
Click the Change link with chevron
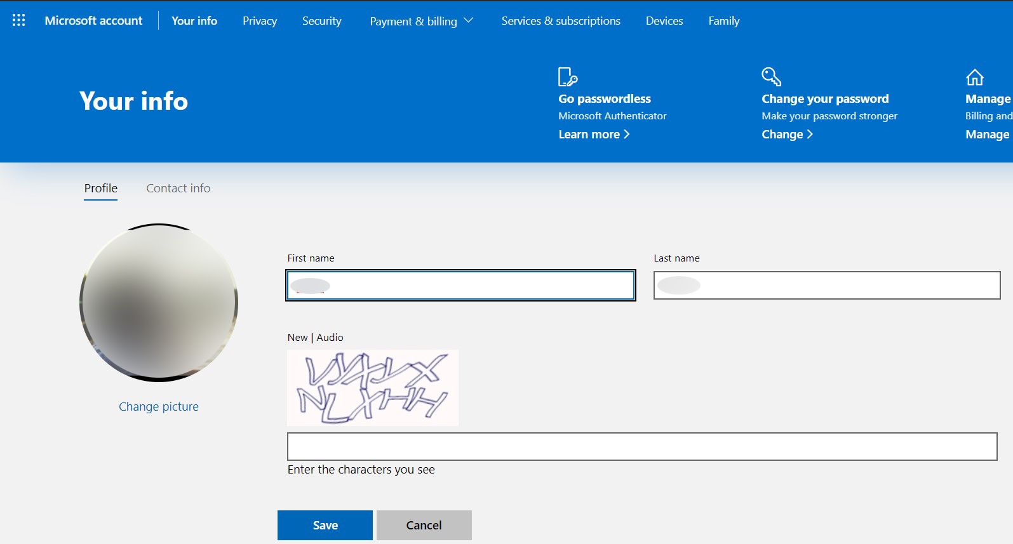click(x=787, y=134)
